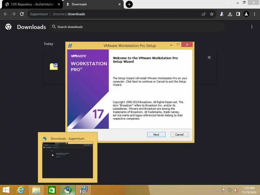260x195 pixels.
Task: Toggle the side panel icon
Action: (238, 14)
